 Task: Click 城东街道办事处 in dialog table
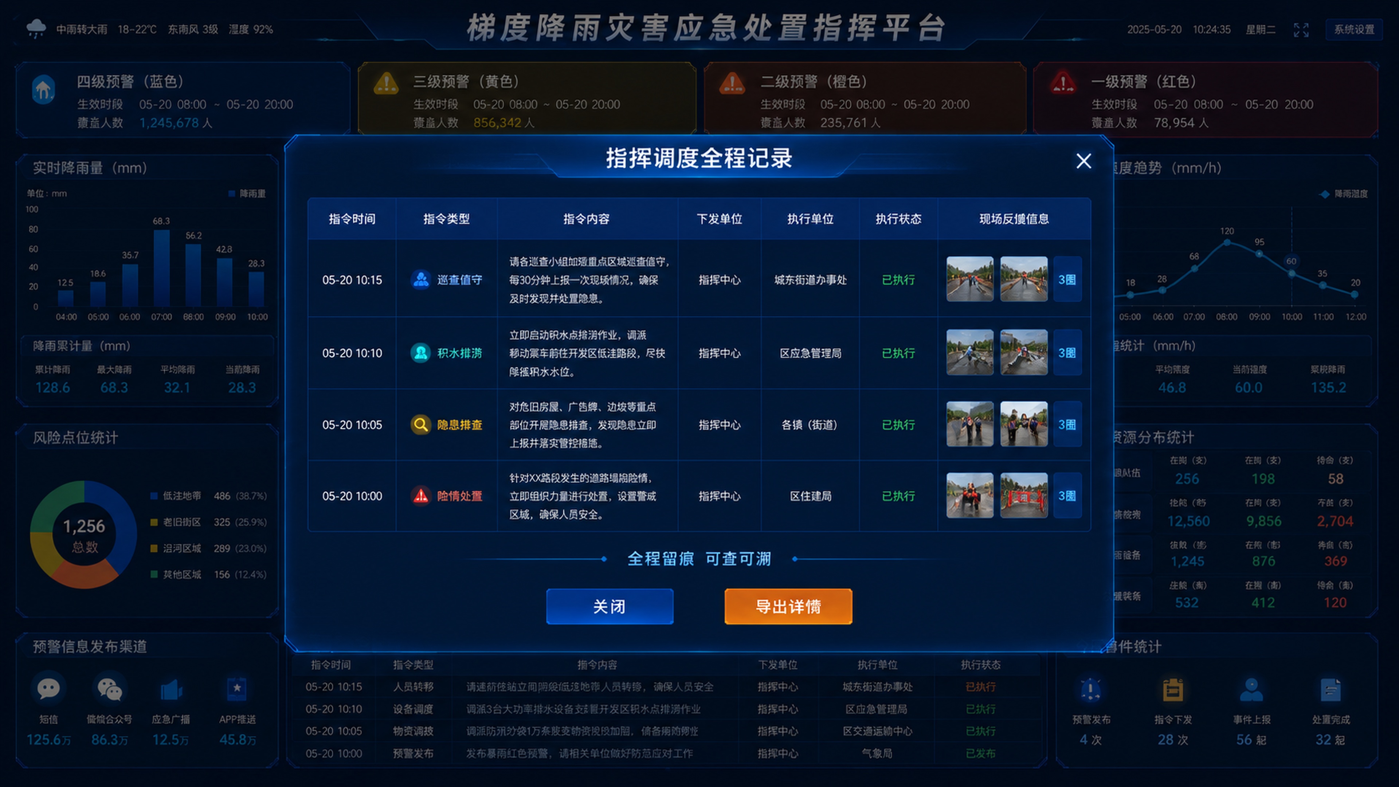pyautogui.click(x=810, y=280)
